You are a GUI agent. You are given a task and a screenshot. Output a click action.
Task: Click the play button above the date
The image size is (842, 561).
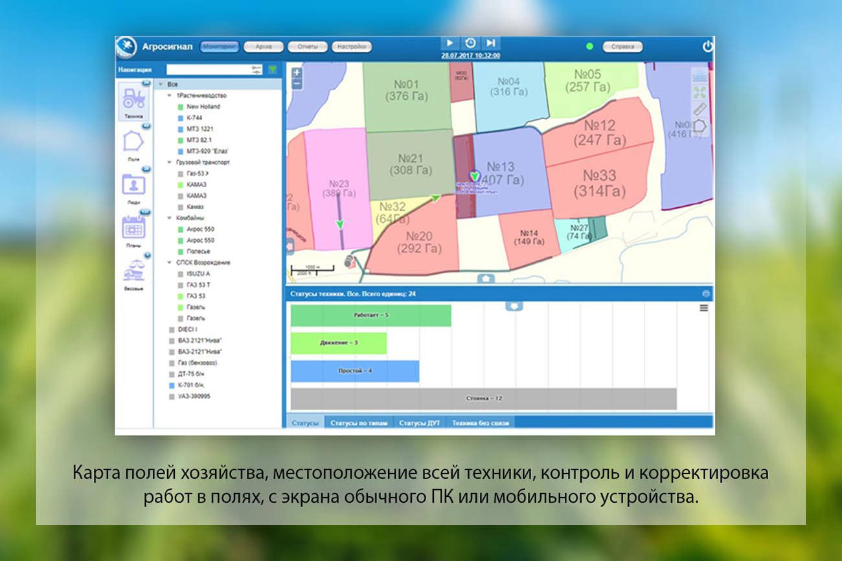coord(449,43)
